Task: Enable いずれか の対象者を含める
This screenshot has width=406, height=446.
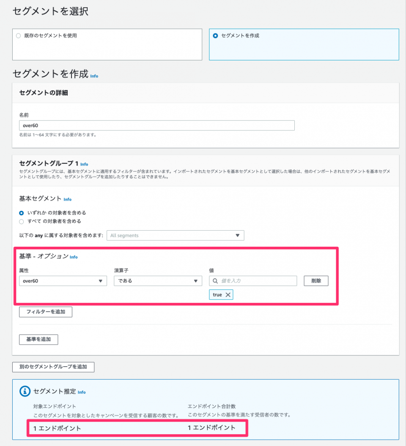Action: pos(21,214)
